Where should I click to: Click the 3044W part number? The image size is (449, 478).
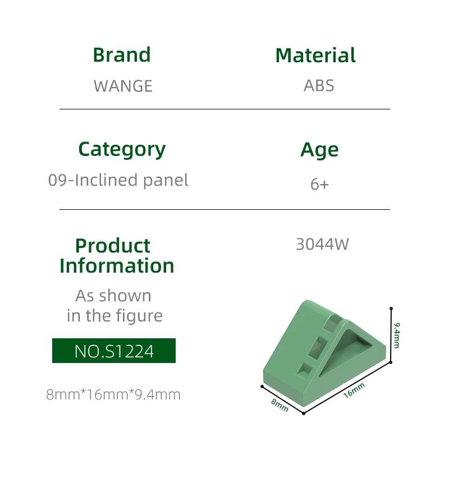(x=322, y=244)
